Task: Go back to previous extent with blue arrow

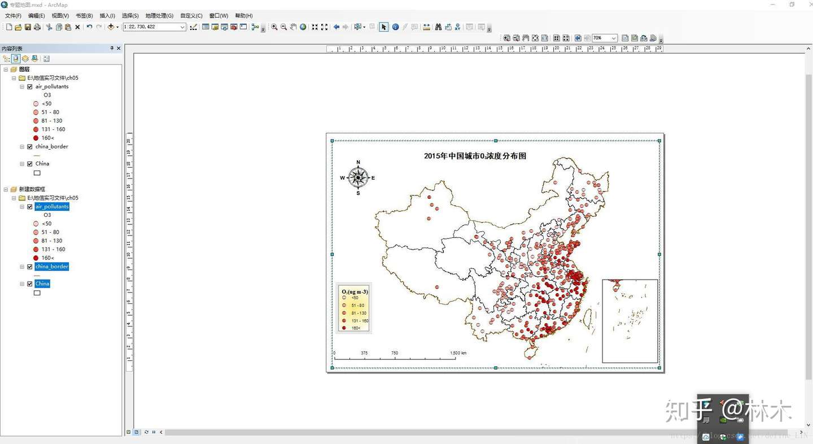Action: [x=336, y=27]
